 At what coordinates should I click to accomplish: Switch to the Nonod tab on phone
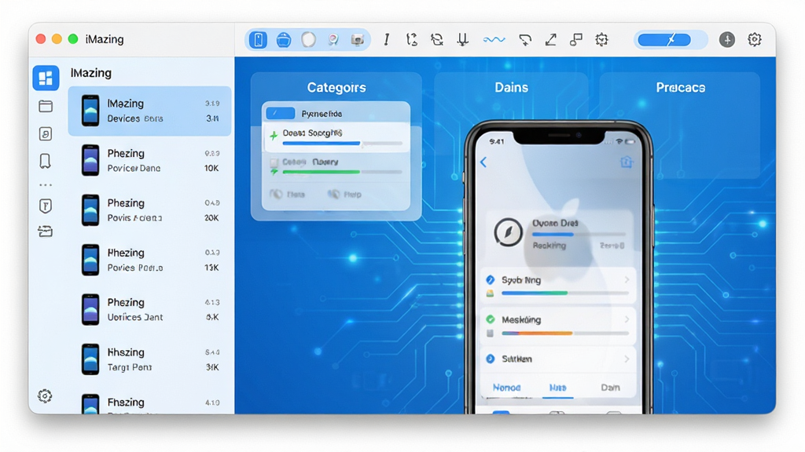(x=507, y=388)
